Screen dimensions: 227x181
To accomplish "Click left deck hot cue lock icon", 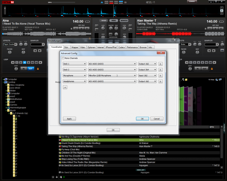I will pos(71,29).
